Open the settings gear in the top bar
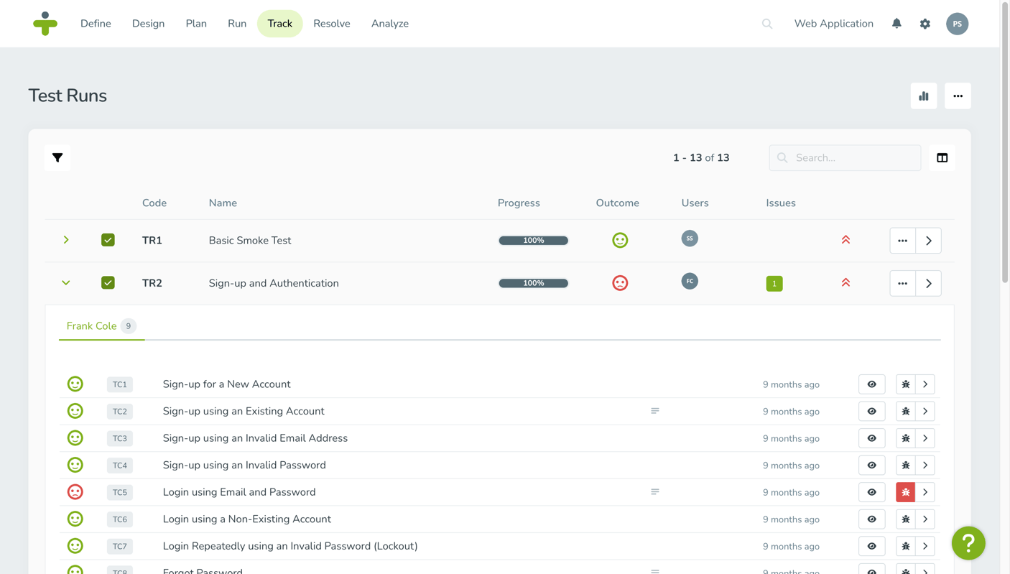Viewport: 1010px width, 574px height. [925, 23]
